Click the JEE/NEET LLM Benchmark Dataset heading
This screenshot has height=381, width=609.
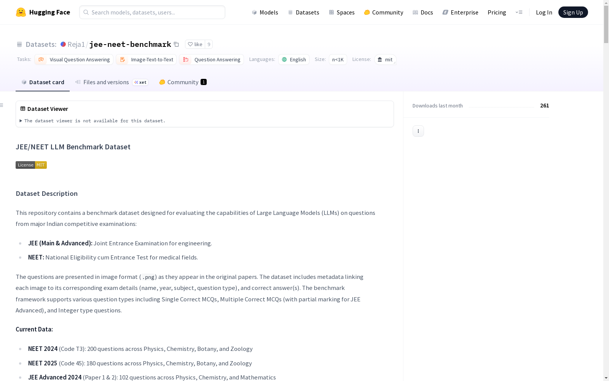pos(73,147)
